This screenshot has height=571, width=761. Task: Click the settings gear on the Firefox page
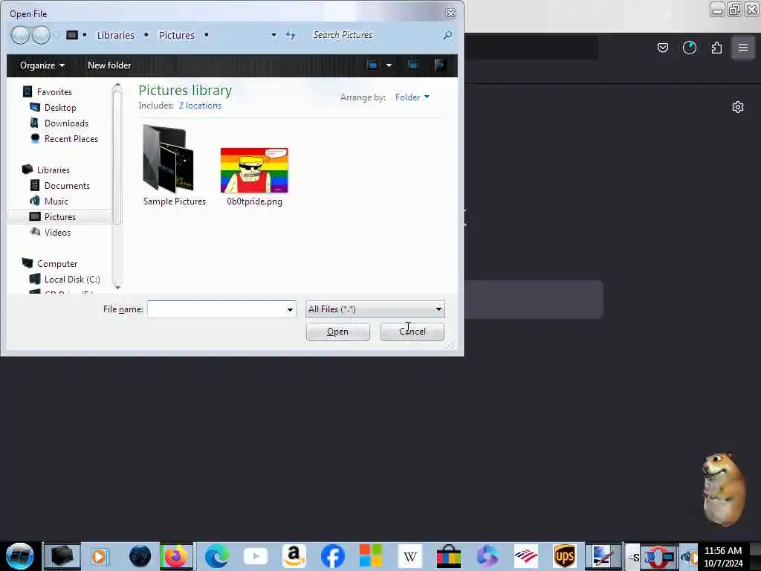click(738, 107)
